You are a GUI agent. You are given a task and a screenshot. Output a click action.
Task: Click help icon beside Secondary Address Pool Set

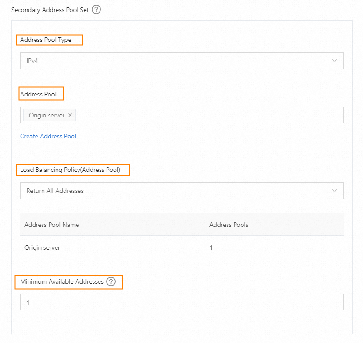(96, 9)
